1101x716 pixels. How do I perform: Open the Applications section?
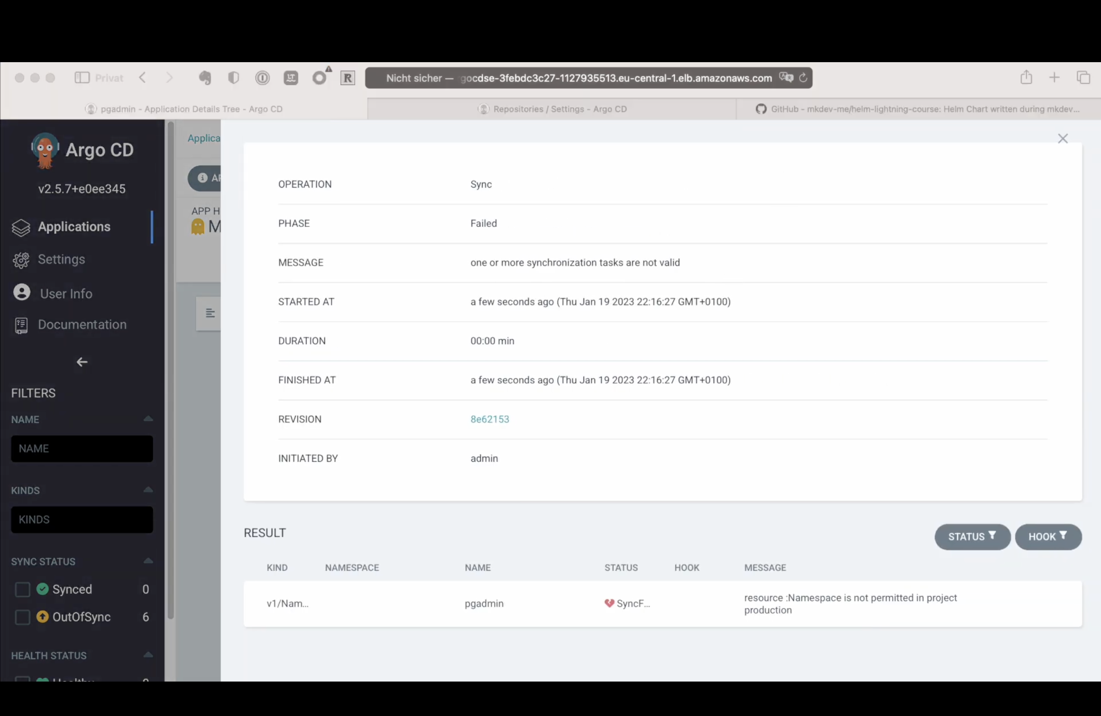tap(74, 225)
